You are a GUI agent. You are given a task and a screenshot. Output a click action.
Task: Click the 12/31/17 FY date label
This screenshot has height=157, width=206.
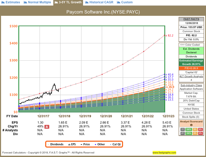[43, 116]
